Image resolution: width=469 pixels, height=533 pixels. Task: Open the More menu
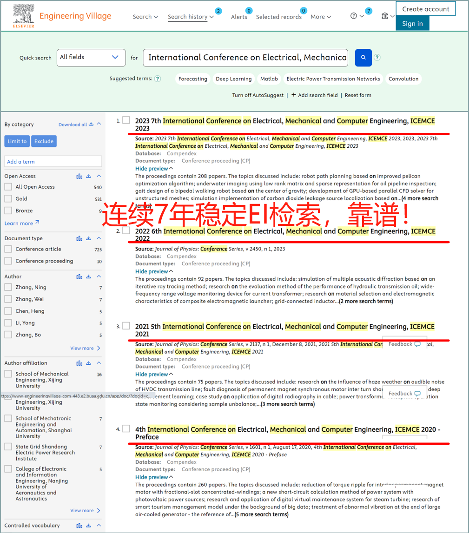(321, 17)
